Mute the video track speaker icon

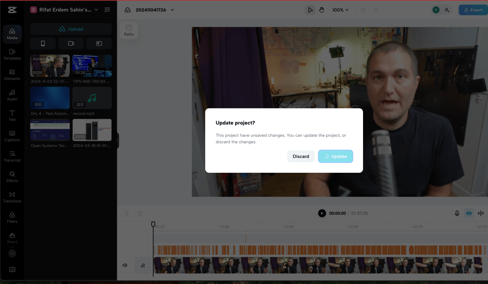(x=125, y=265)
